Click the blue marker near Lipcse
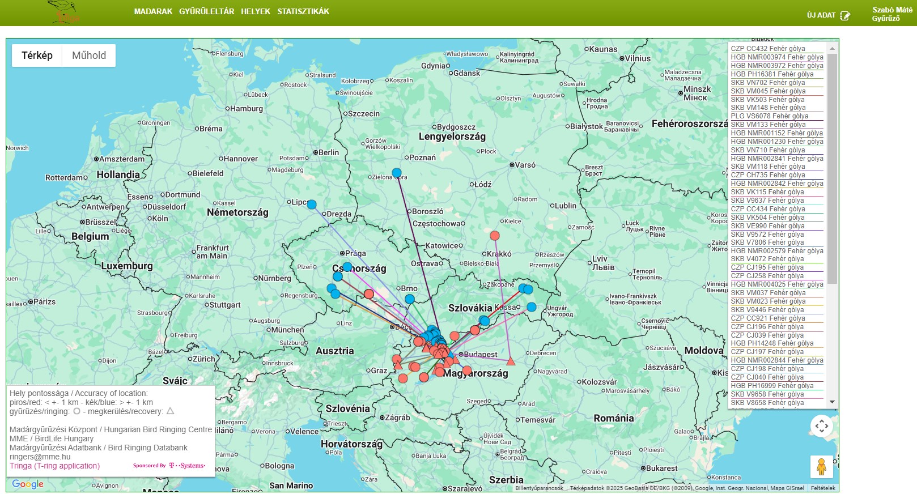The width and height of the screenshot is (917, 494). 311,205
